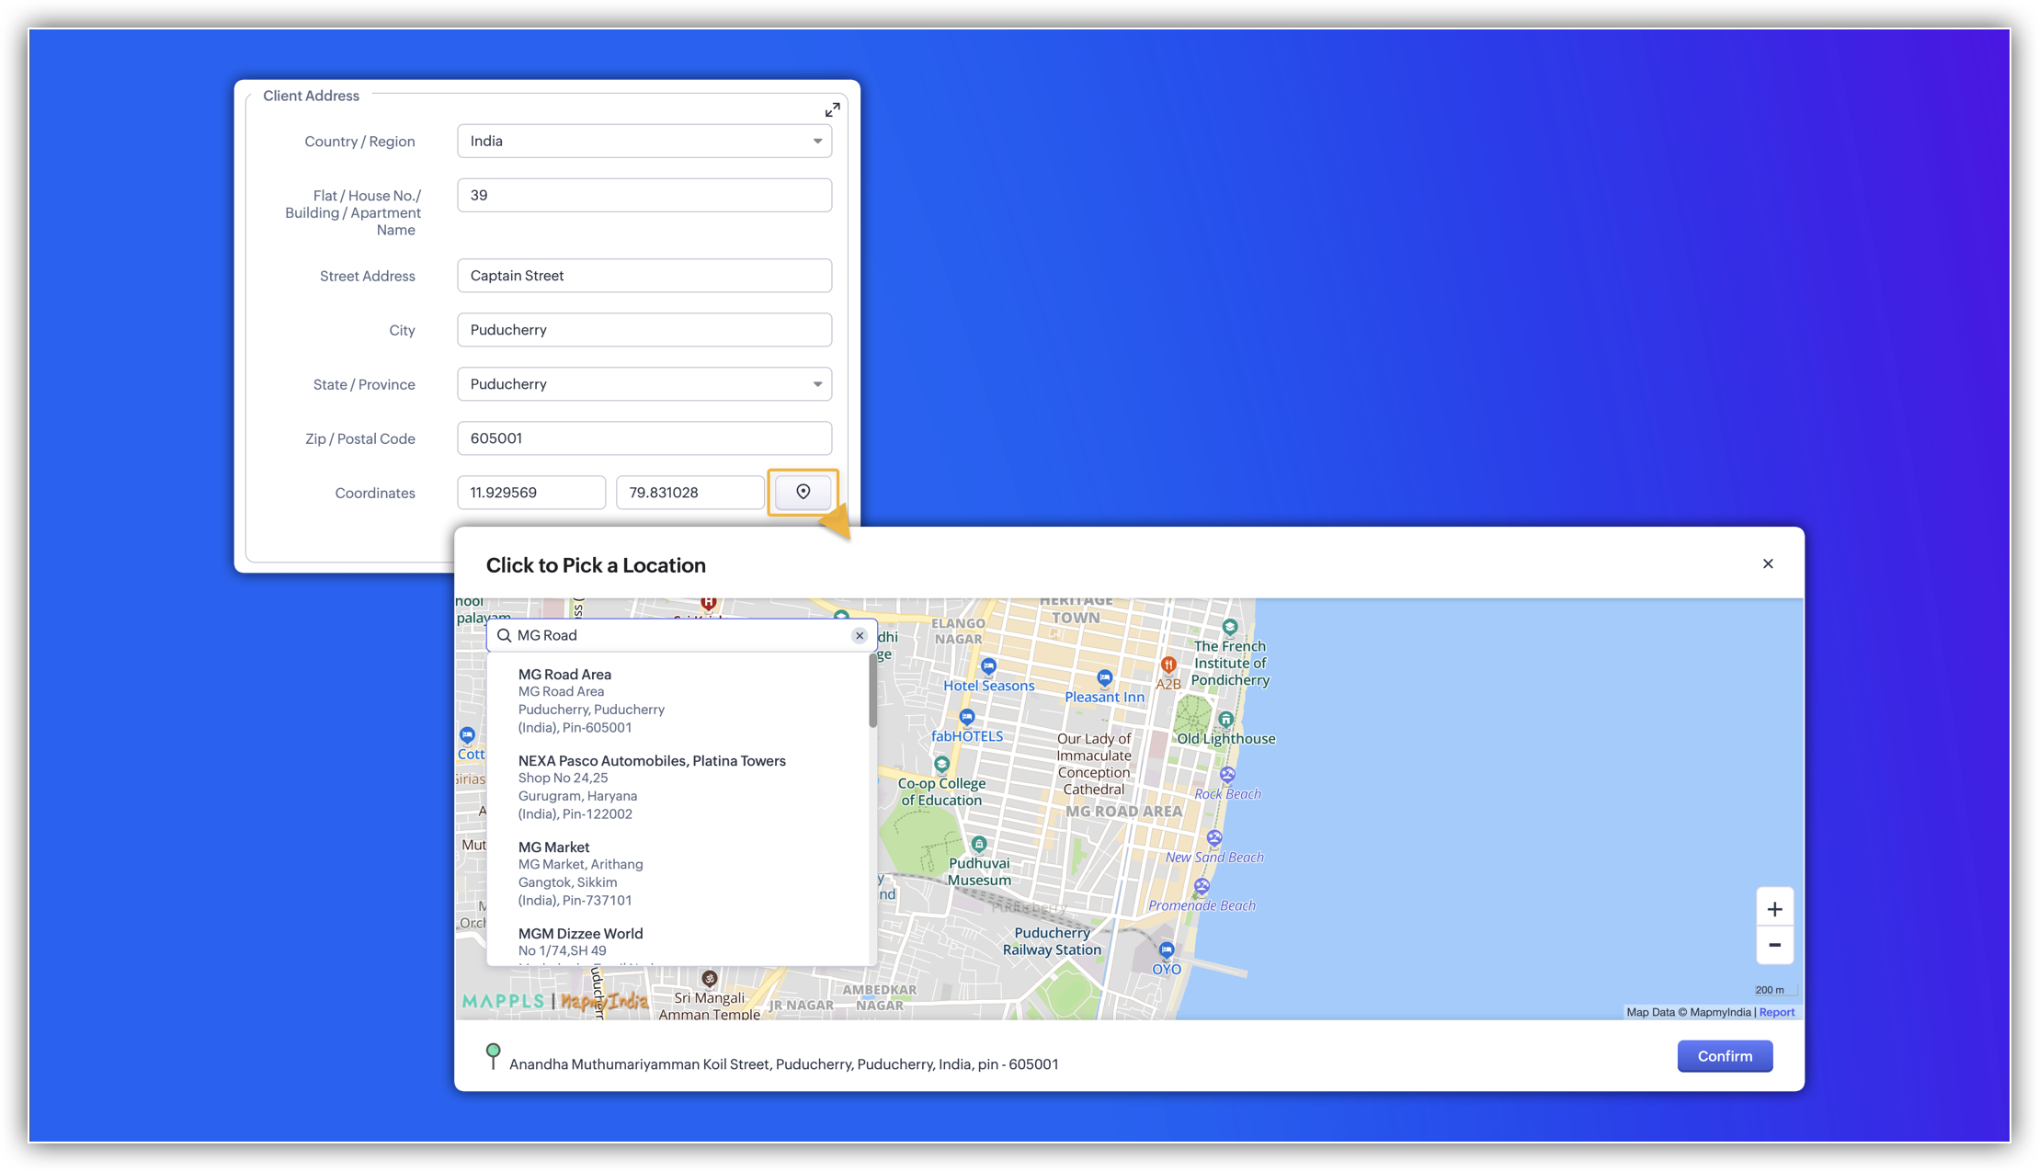
Task: Clear the MG Road search text
Action: pos(859,635)
